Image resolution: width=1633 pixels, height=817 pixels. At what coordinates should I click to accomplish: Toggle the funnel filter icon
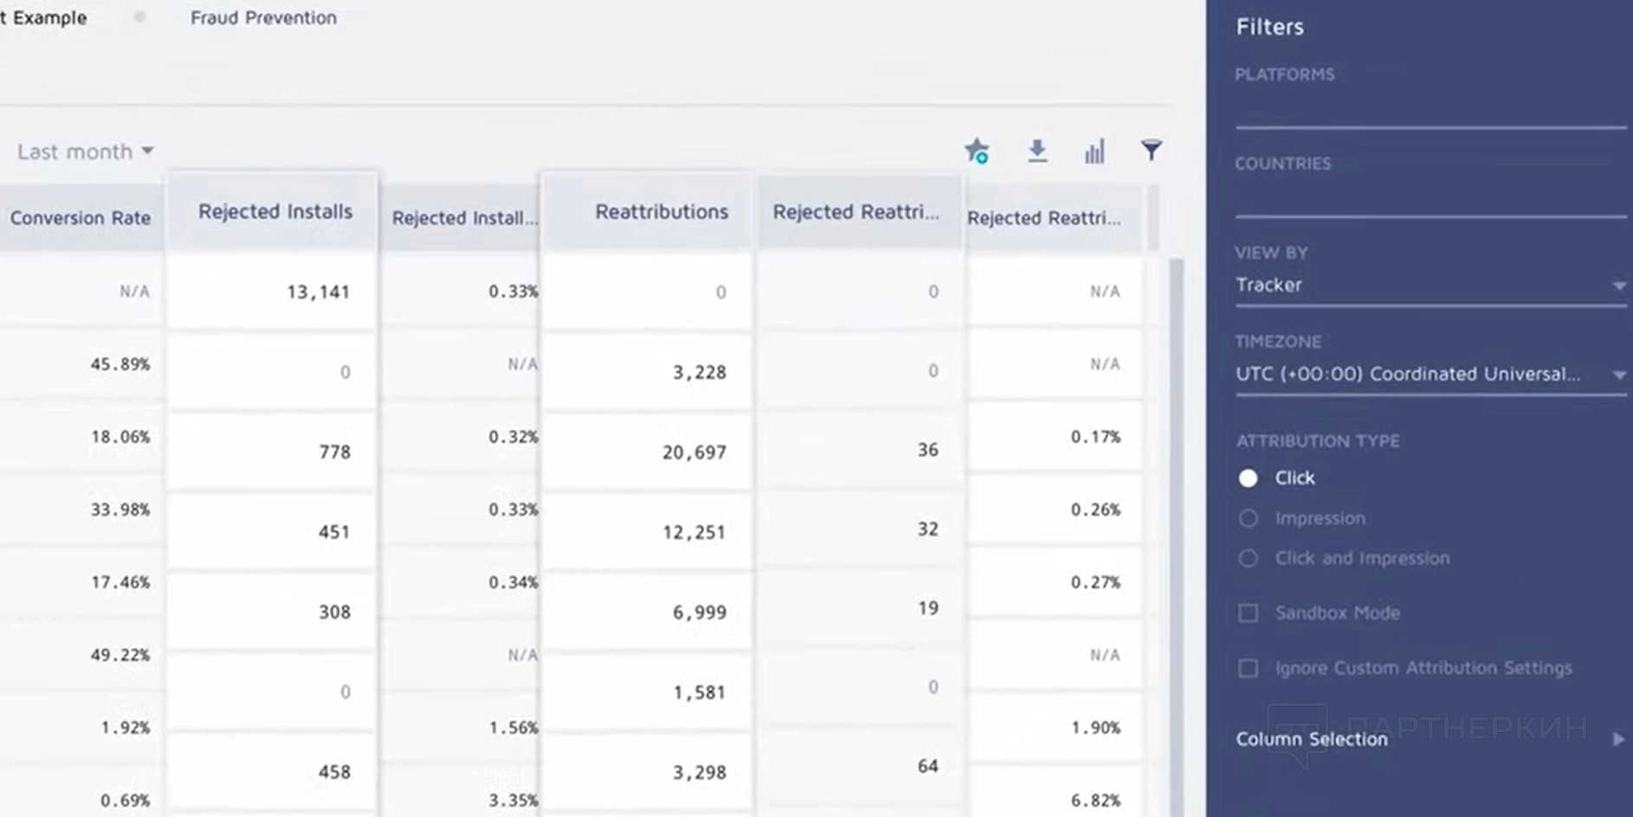click(1151, 151)
